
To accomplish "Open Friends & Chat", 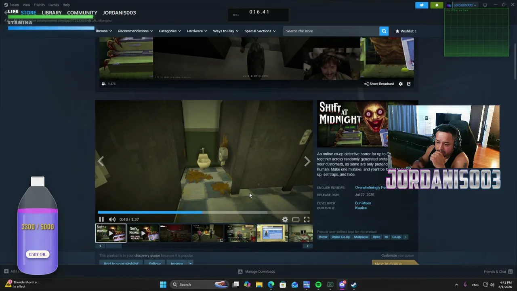I will [498, 272].
